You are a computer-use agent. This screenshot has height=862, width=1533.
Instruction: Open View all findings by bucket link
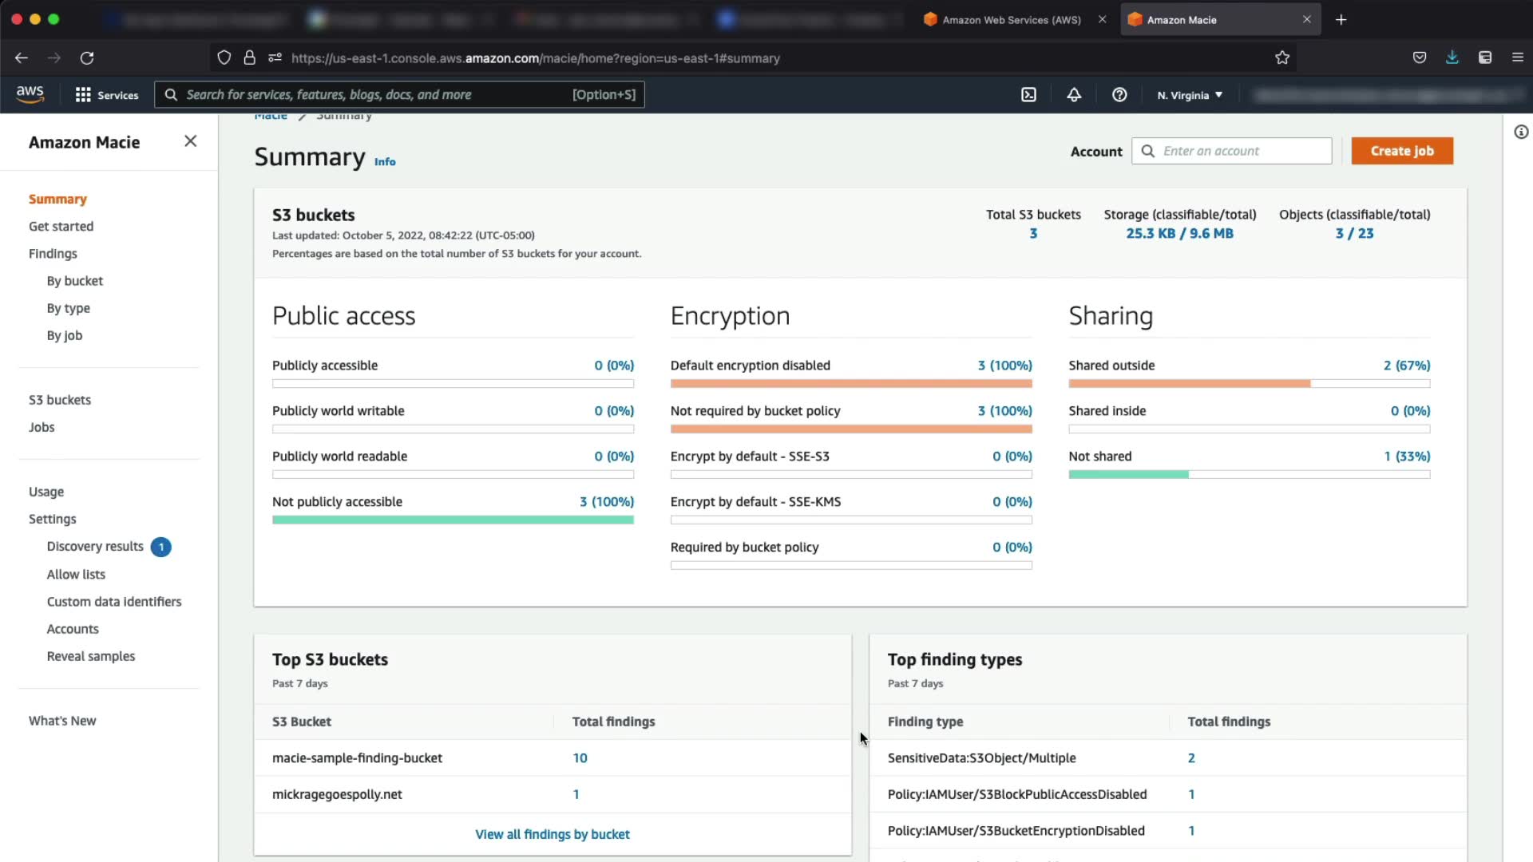click(553, 834)
